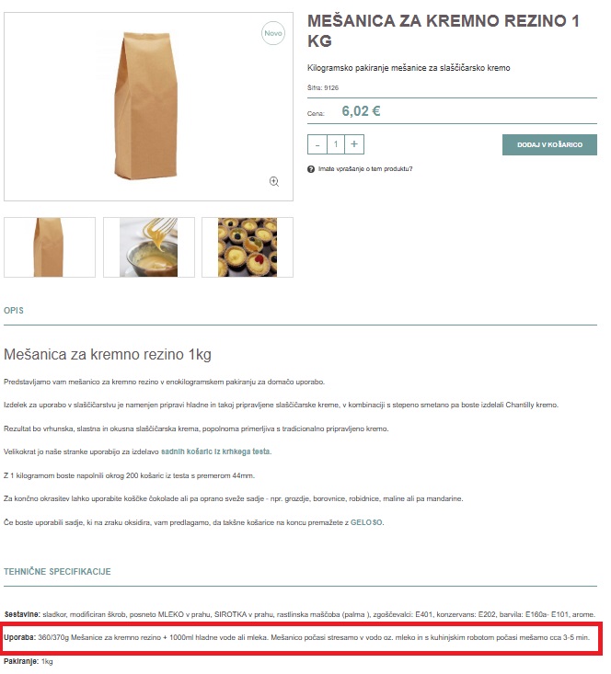Click the OPIS section heading
The image size is (611, 674).
click(x=14, y=311)
